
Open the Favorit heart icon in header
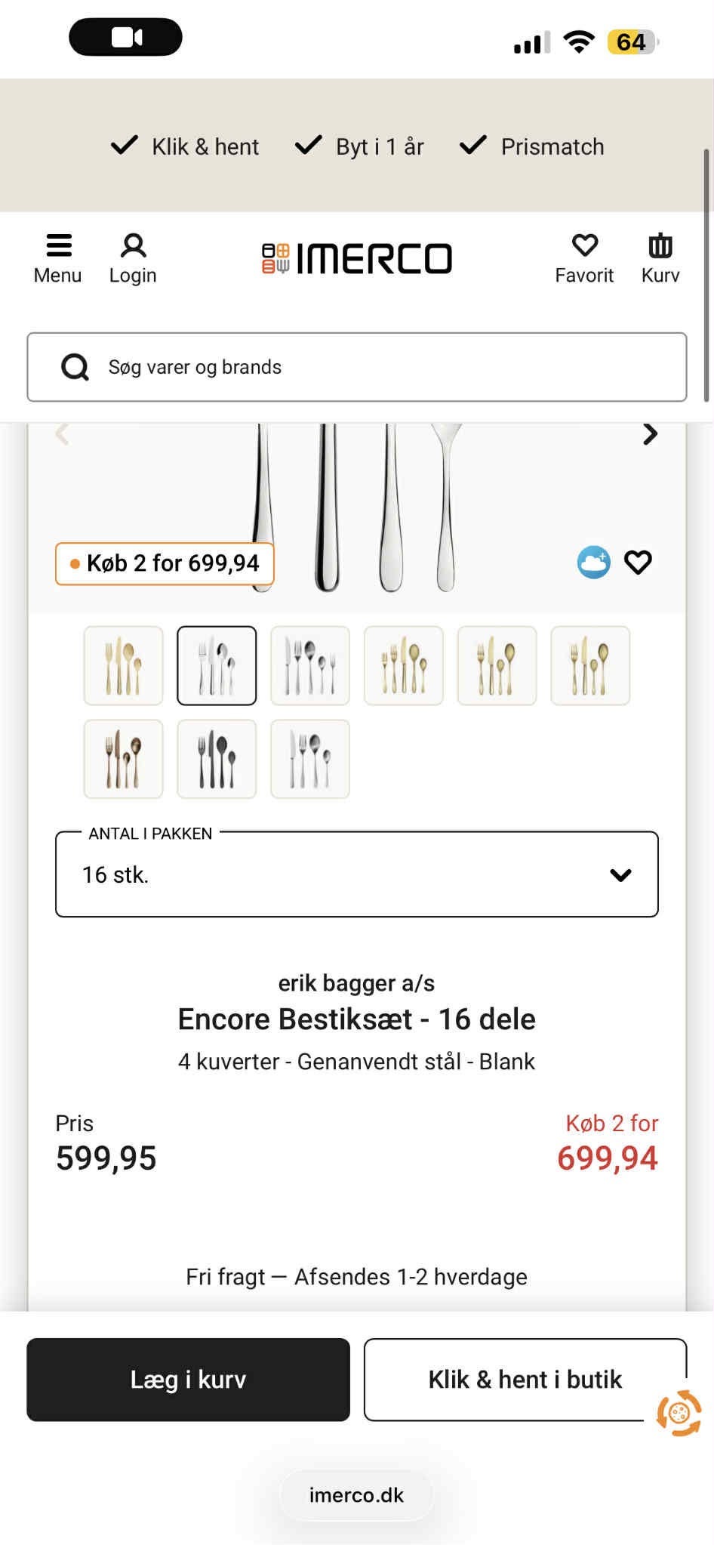(x=584, y=258)
